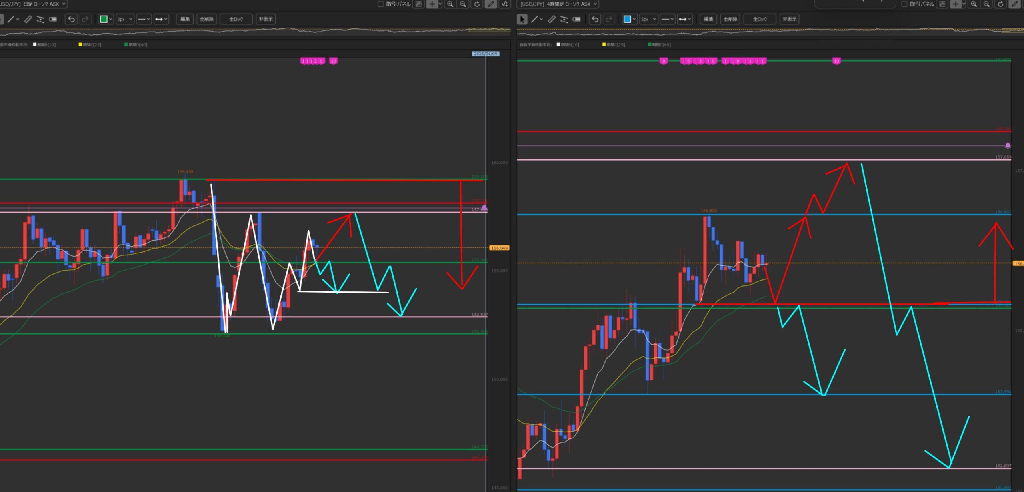Click zoom out magnifier on 4-hour chart
Screen dimensions: 1024x492
click(986, 4)
